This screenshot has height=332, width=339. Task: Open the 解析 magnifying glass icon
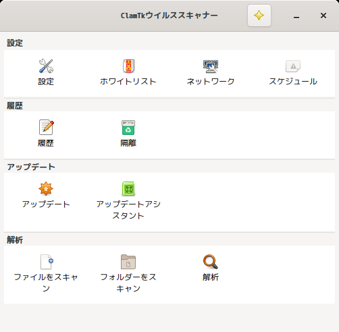point(211,262)
